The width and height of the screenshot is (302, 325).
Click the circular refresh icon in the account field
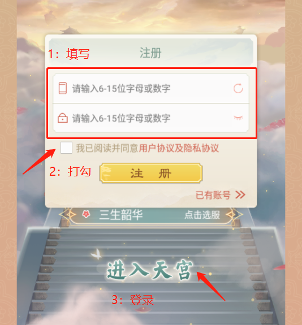[238, 89]
